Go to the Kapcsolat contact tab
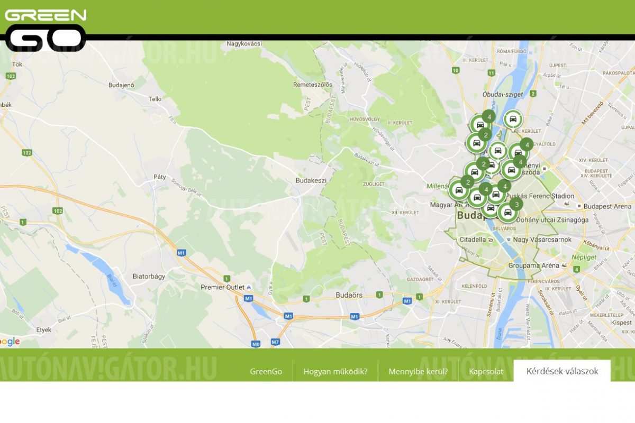This screenshot has height=423, width=635. click(x=485, y=371)
